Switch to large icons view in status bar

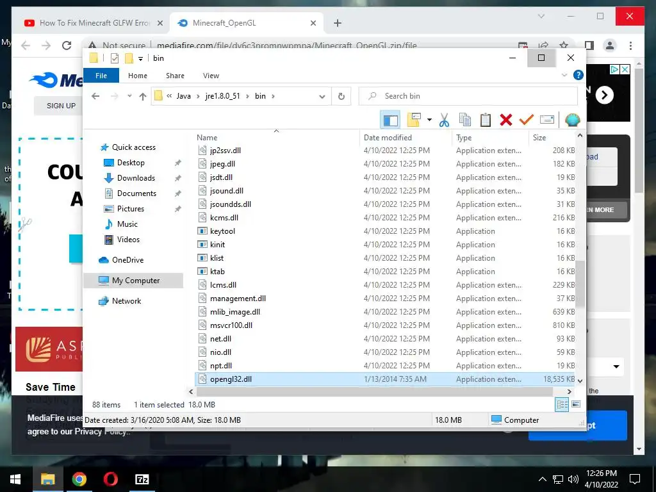point(576,404)
